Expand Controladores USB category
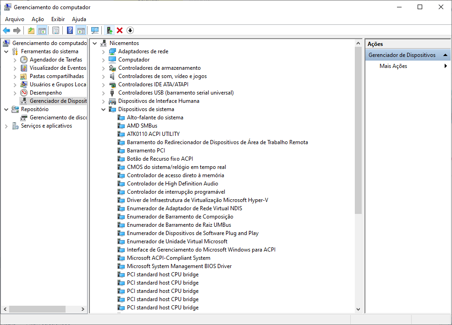This screenshot has width=452, height=325. [x=104, y=93]
